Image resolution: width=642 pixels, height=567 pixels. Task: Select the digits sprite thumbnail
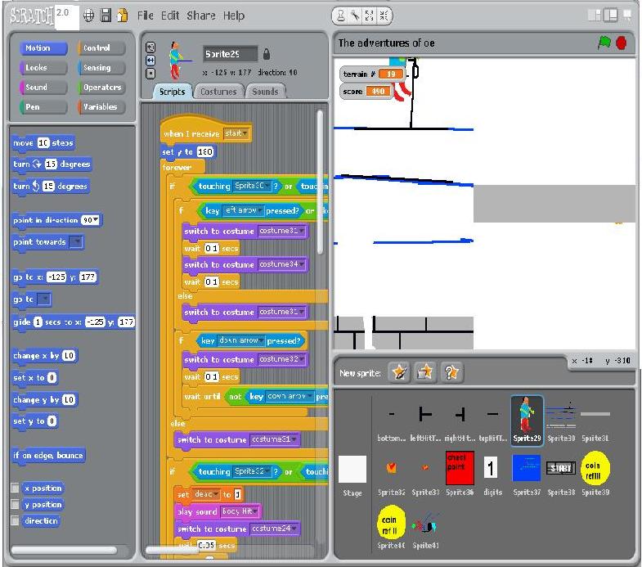492,474
